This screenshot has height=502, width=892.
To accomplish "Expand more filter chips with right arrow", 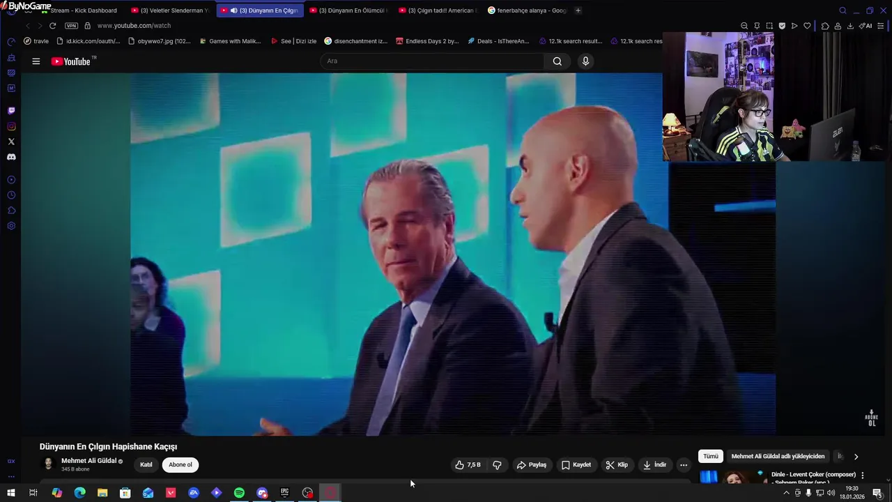I will [x=856, y=457].
